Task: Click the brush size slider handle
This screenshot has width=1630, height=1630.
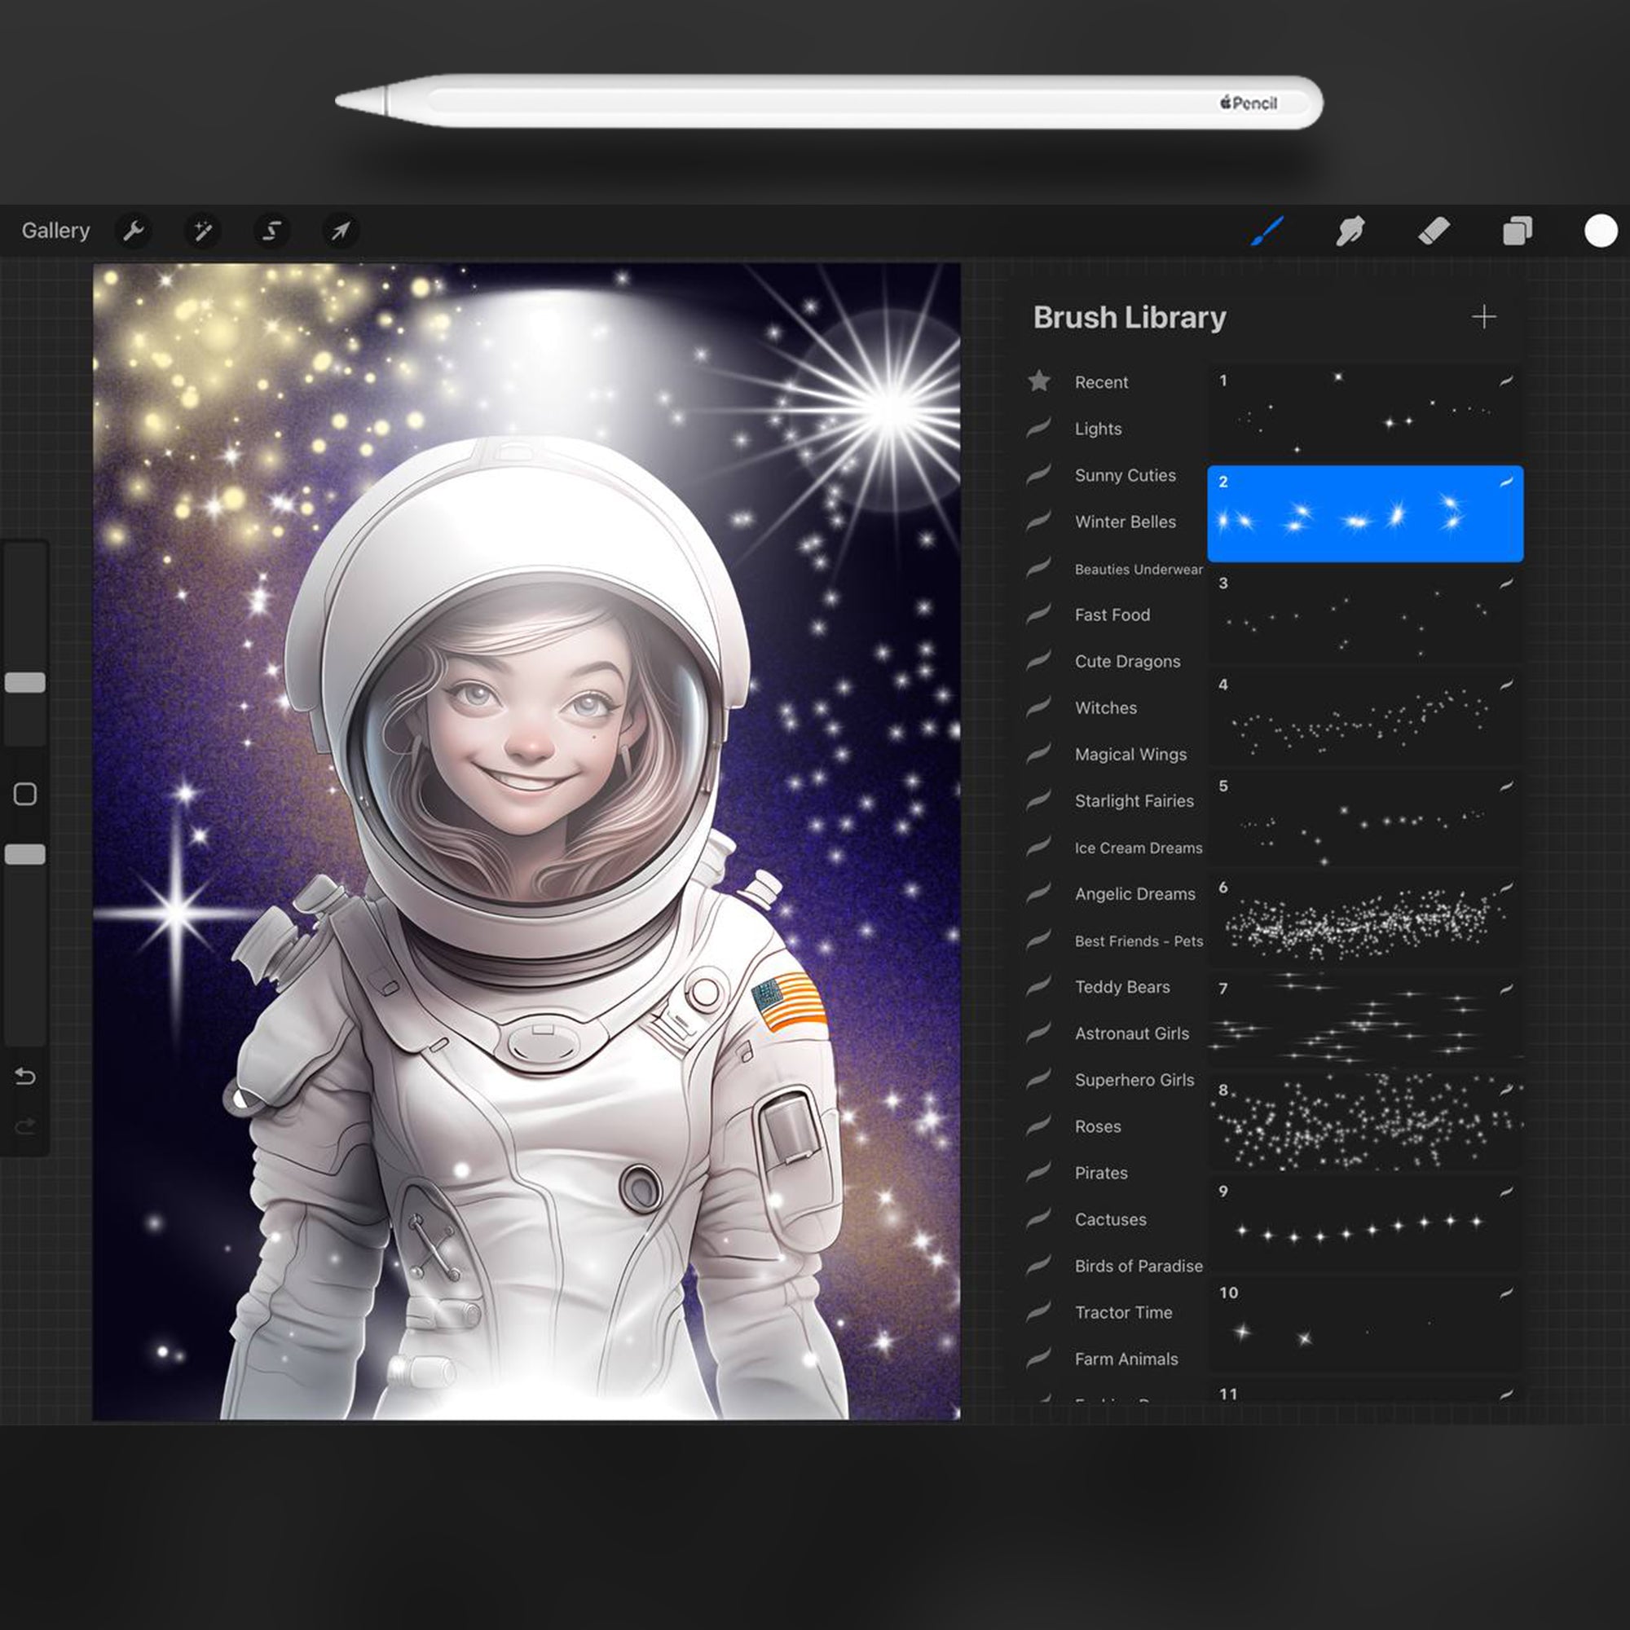Action: pyautogui.click(x=25, y=682)
